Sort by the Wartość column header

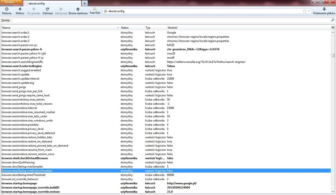pos(249,28)
